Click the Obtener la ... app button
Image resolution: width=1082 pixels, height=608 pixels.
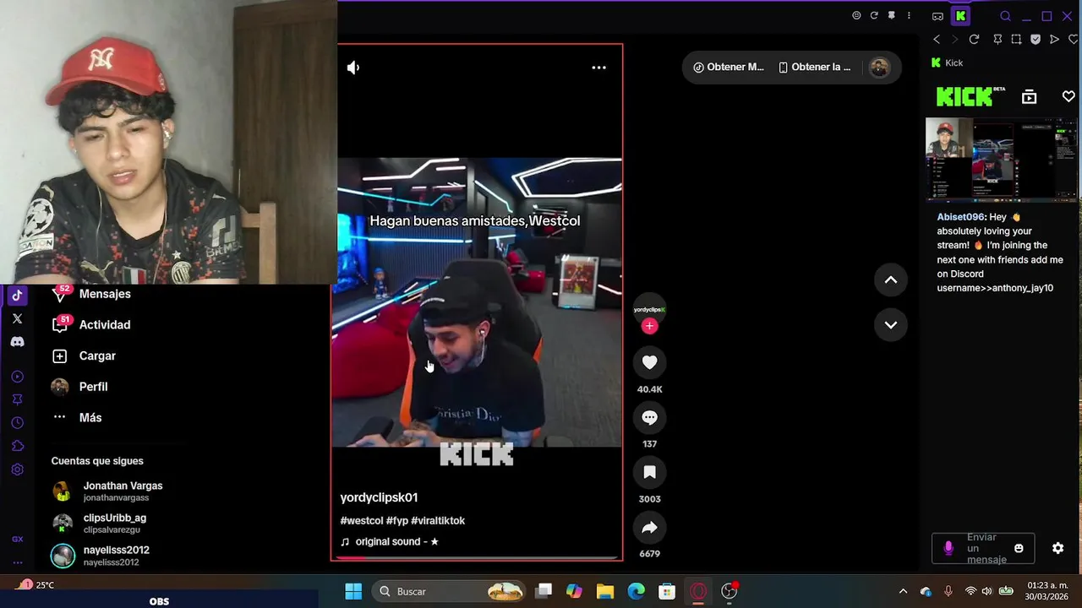coord(815,68)
